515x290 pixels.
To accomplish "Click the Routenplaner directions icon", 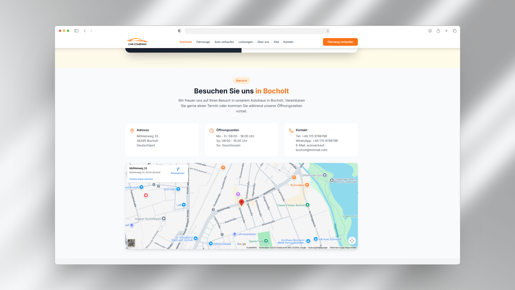I will (x=178, y=169).
